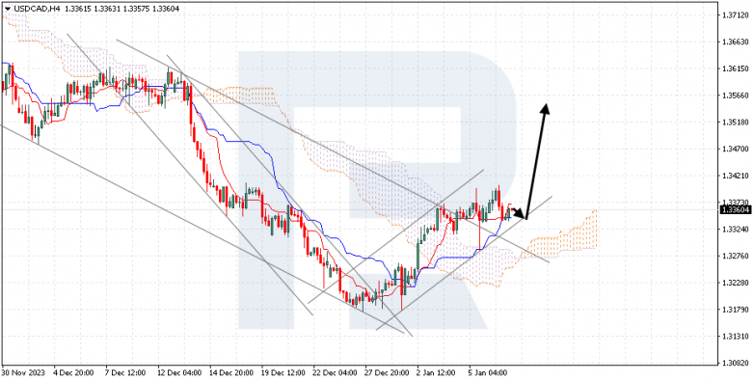Viewport: 754px width, 382px height.
Task: Click the 1.33240 price axis label
Action: tap(735, 229)
